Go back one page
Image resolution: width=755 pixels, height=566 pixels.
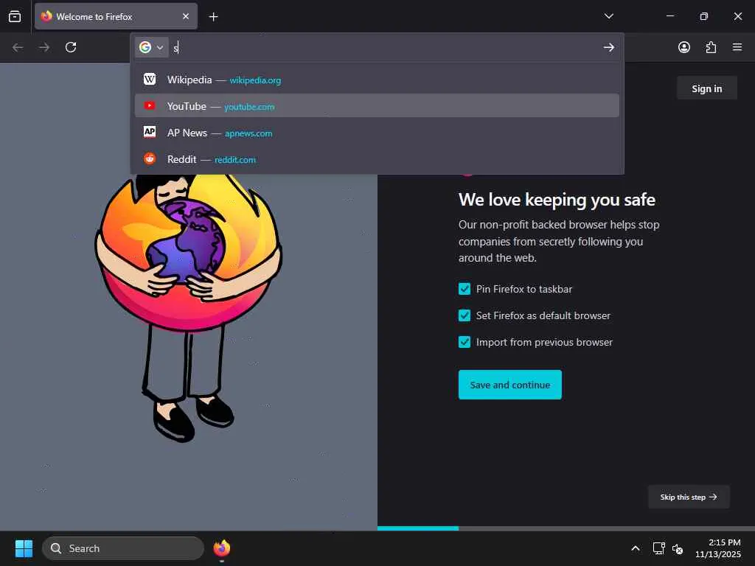click(x=18, y=47)
